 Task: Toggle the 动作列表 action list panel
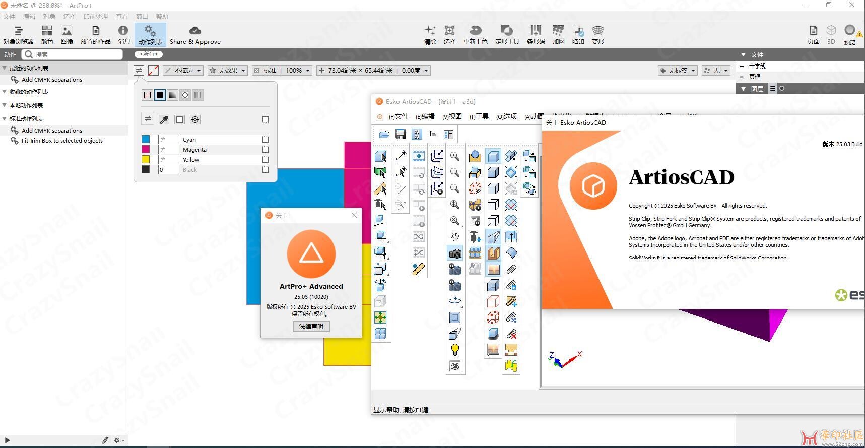150,35
